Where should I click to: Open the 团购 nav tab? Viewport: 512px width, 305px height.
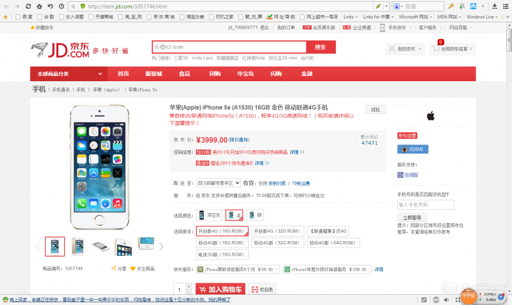coord(215,74)
